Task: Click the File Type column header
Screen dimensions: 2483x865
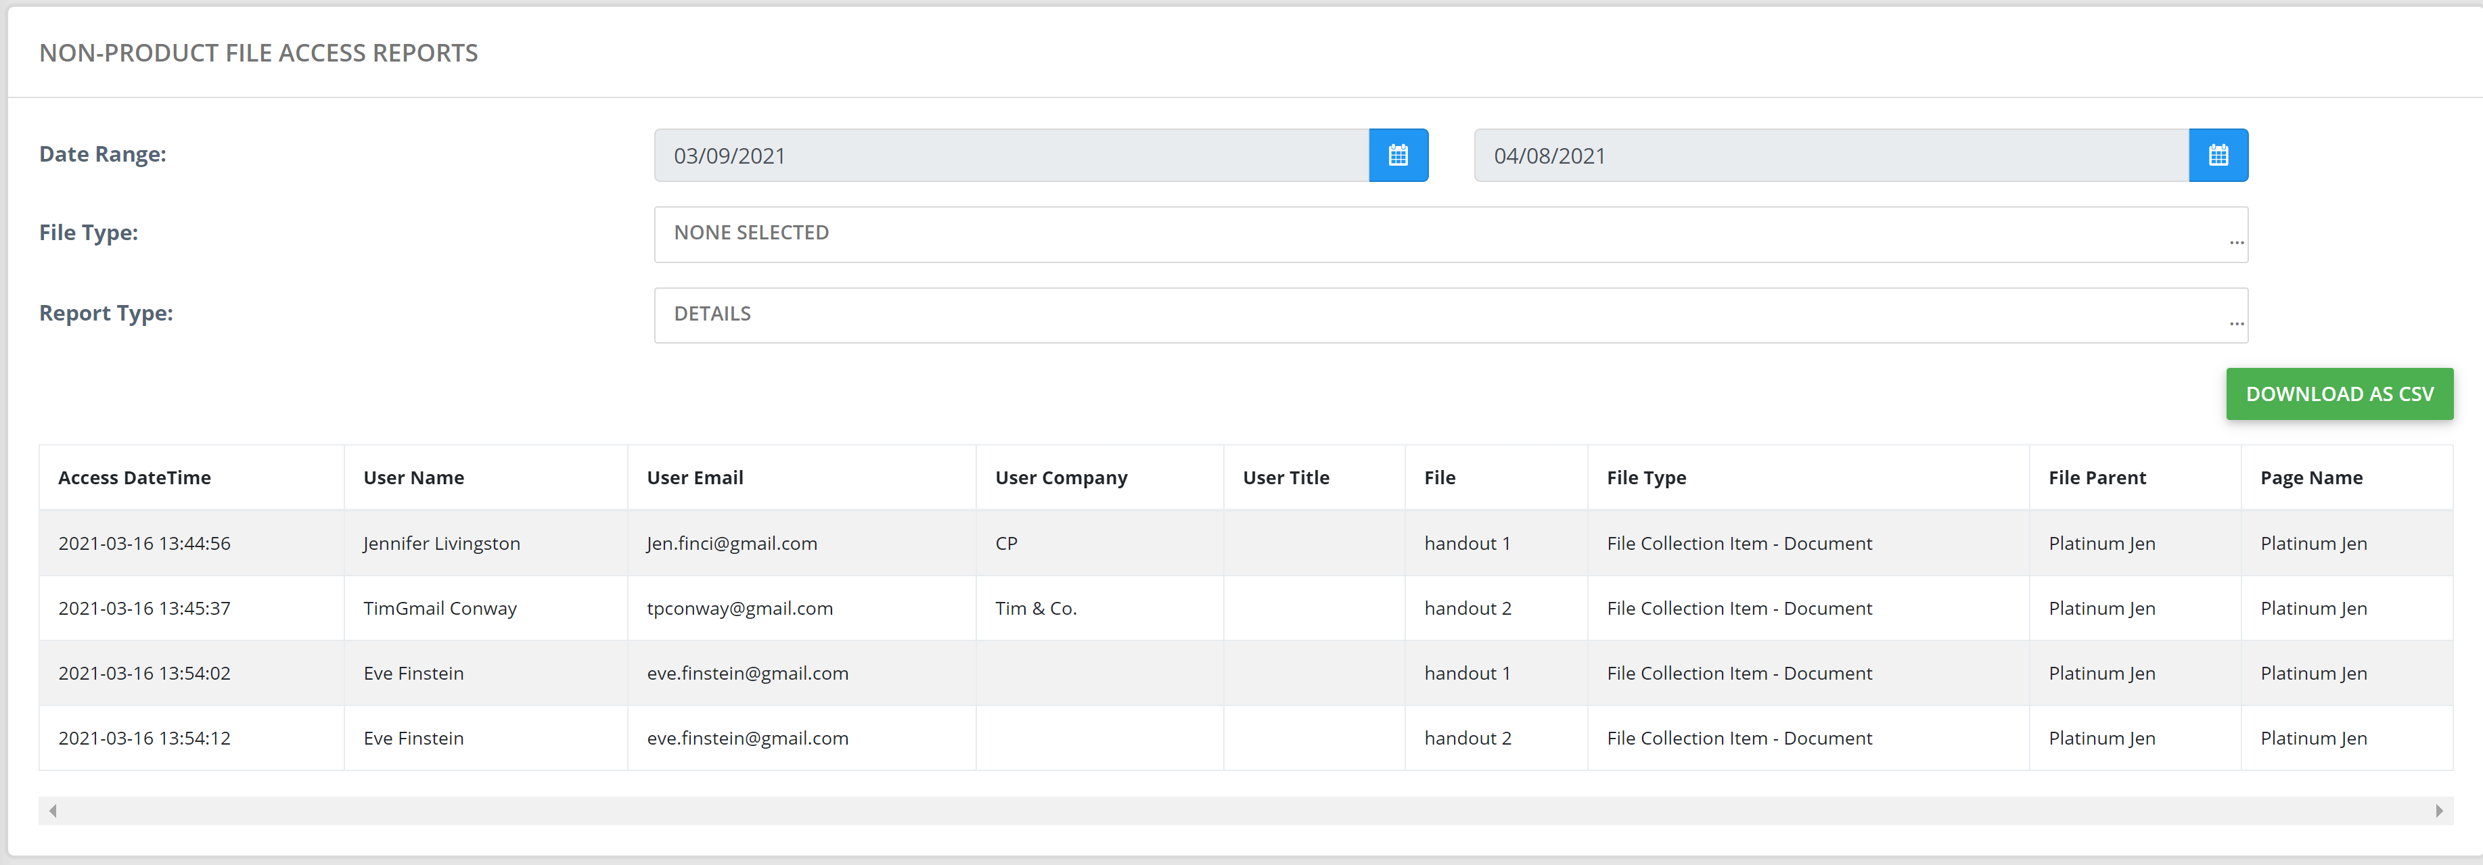Action: [x=1645, y=477]
